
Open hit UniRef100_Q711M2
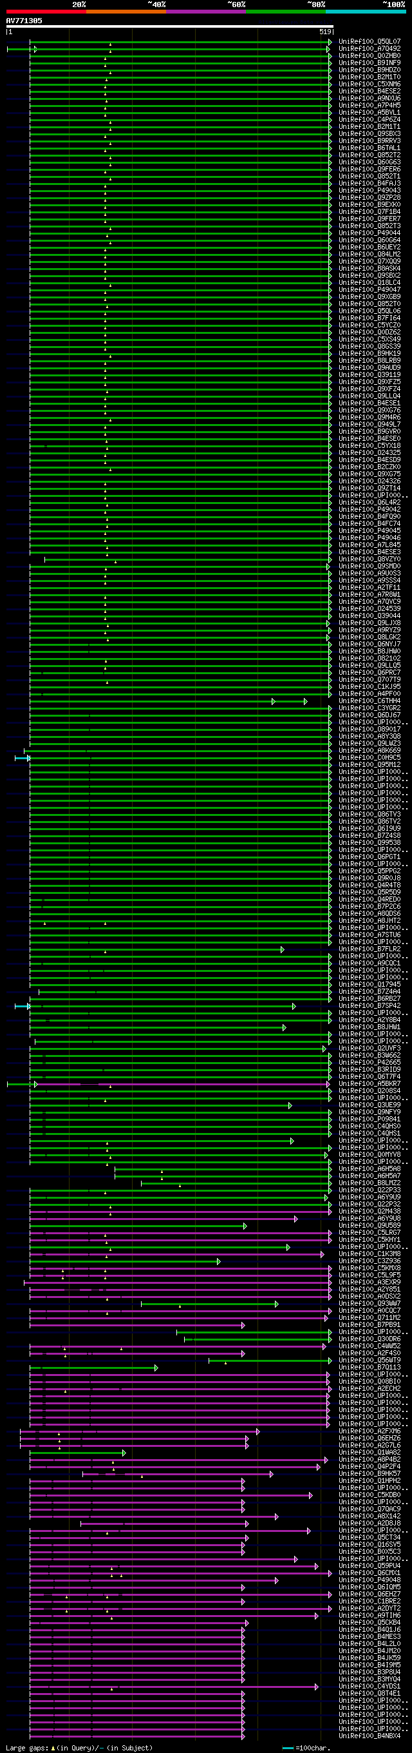tap(370, 1318)
